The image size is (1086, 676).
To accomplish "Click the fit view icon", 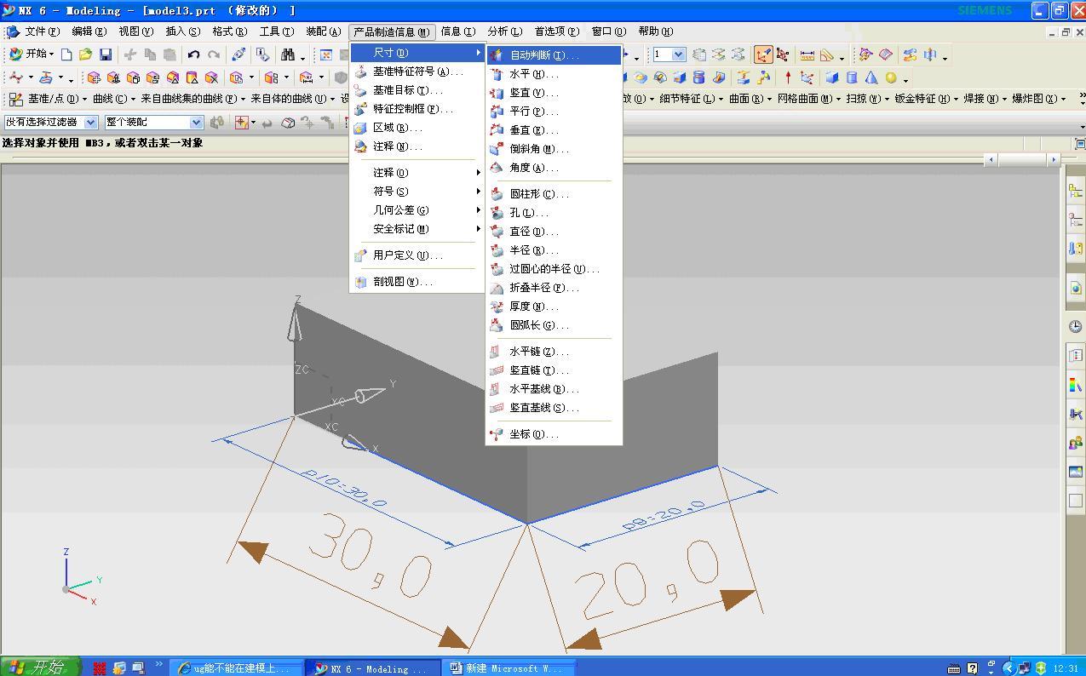I will [x=325, y=54].
